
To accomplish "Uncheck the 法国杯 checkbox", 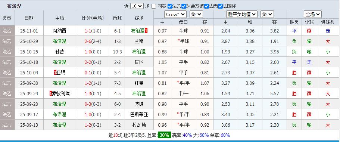I will point(220,6).
